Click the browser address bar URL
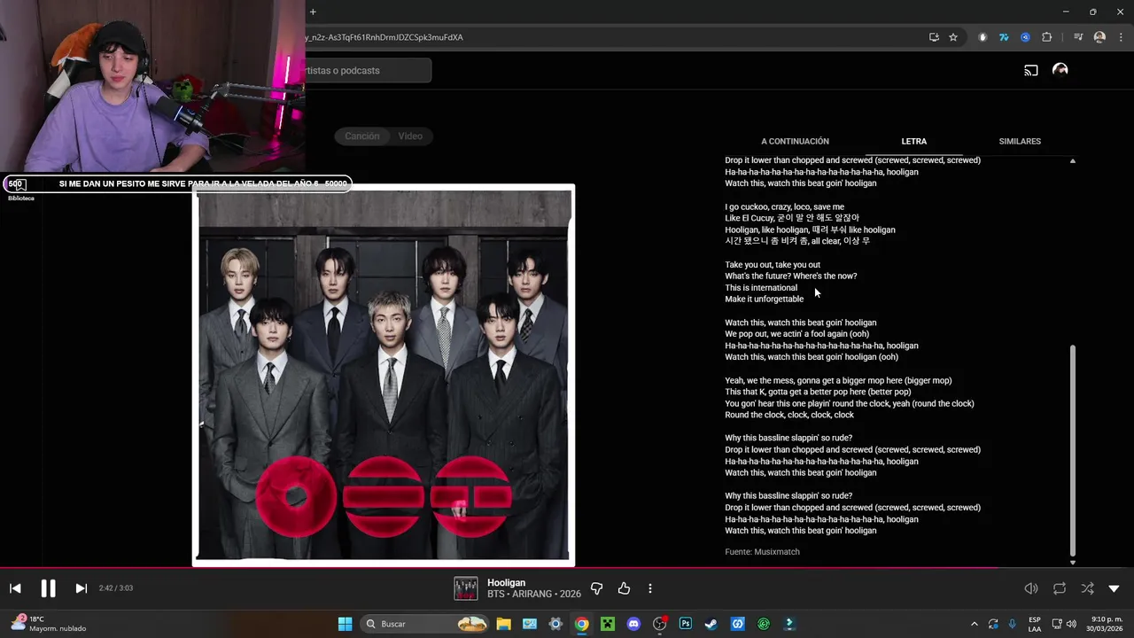1134x638 pixels. pyautogui.click(x=384, y=37)
